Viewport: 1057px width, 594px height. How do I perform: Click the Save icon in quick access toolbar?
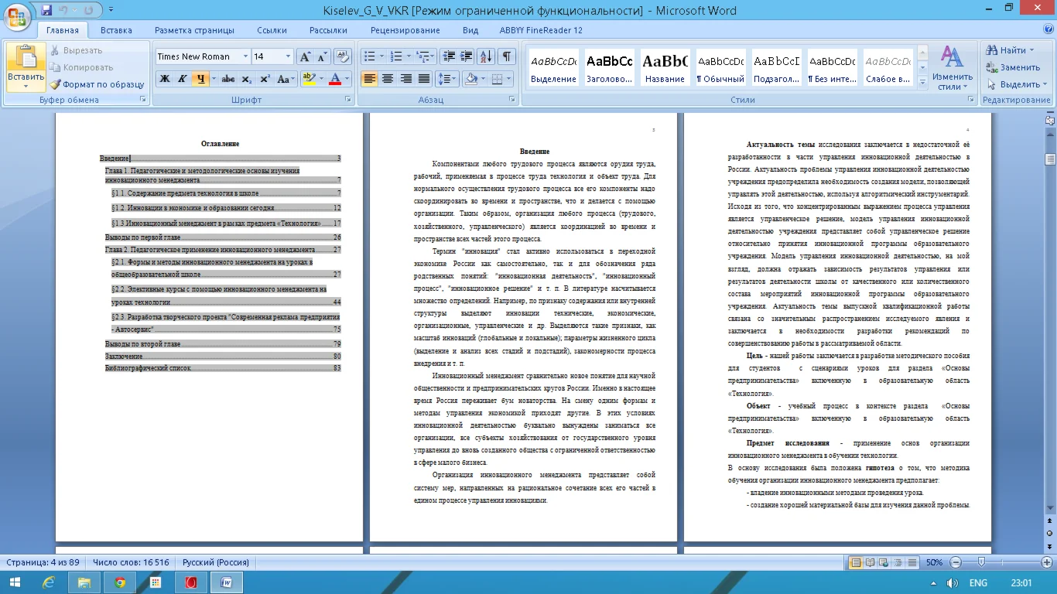46,10
